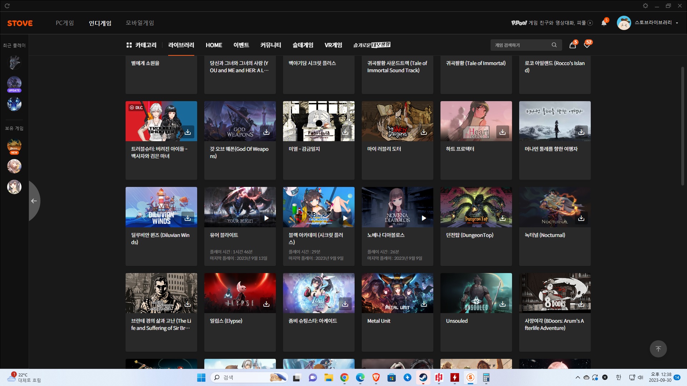The height and width of the screenshot is (386, 687).
Task: Open the 라이브러리 tab
Action: pos(181,45)
